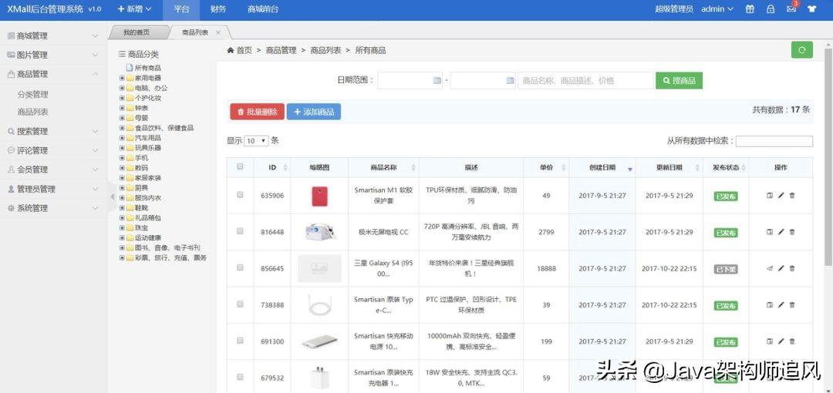Click edit pencil icon for item 691300
The height and width of the screenshot is (393, 833).
click(x=781, y=341)
